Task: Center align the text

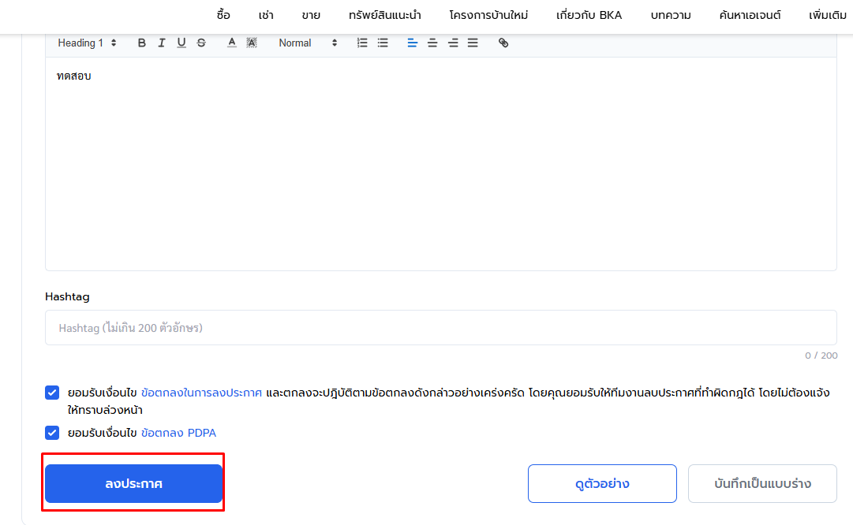Action: tap(432, 43)
